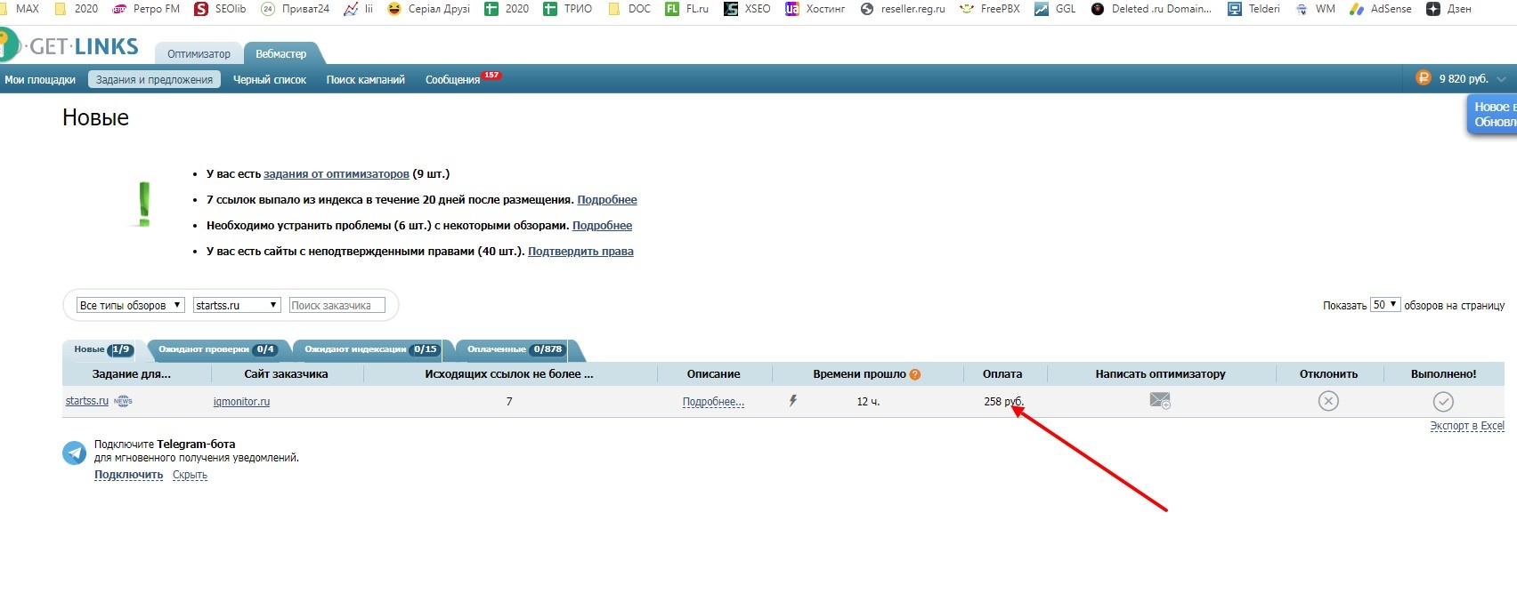1517x609 pixels.
Task: Open the Все типы обзоров dropdown
Action: [131, 305]
